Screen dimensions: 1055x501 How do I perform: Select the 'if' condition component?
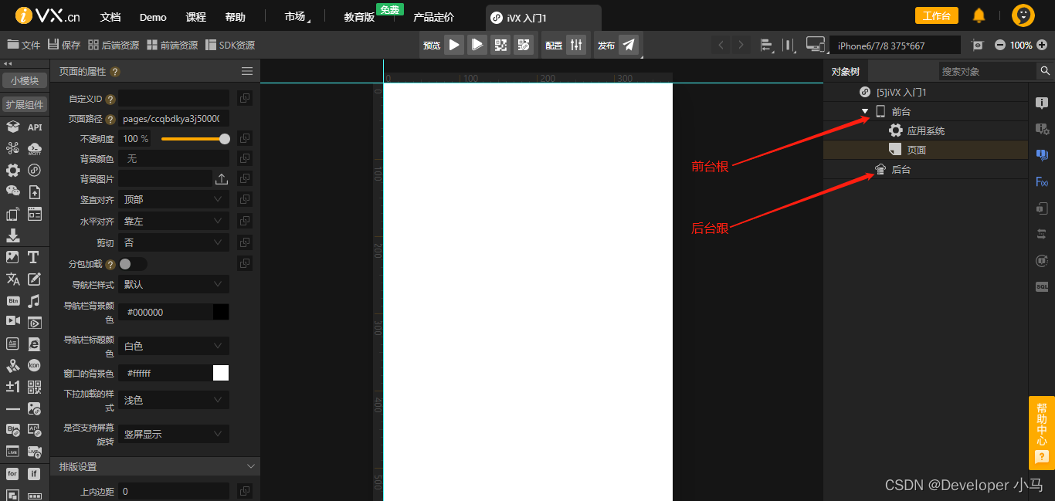pos(34,473)
